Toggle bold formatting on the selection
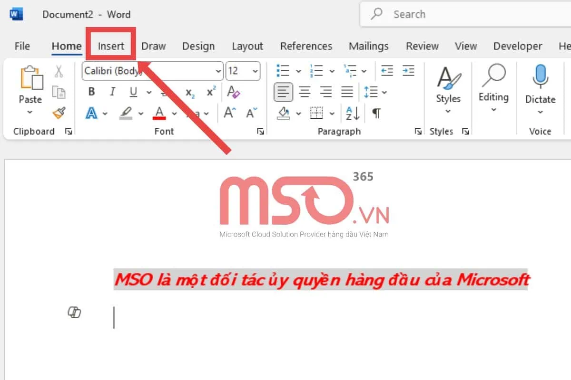 click(91, 92)
